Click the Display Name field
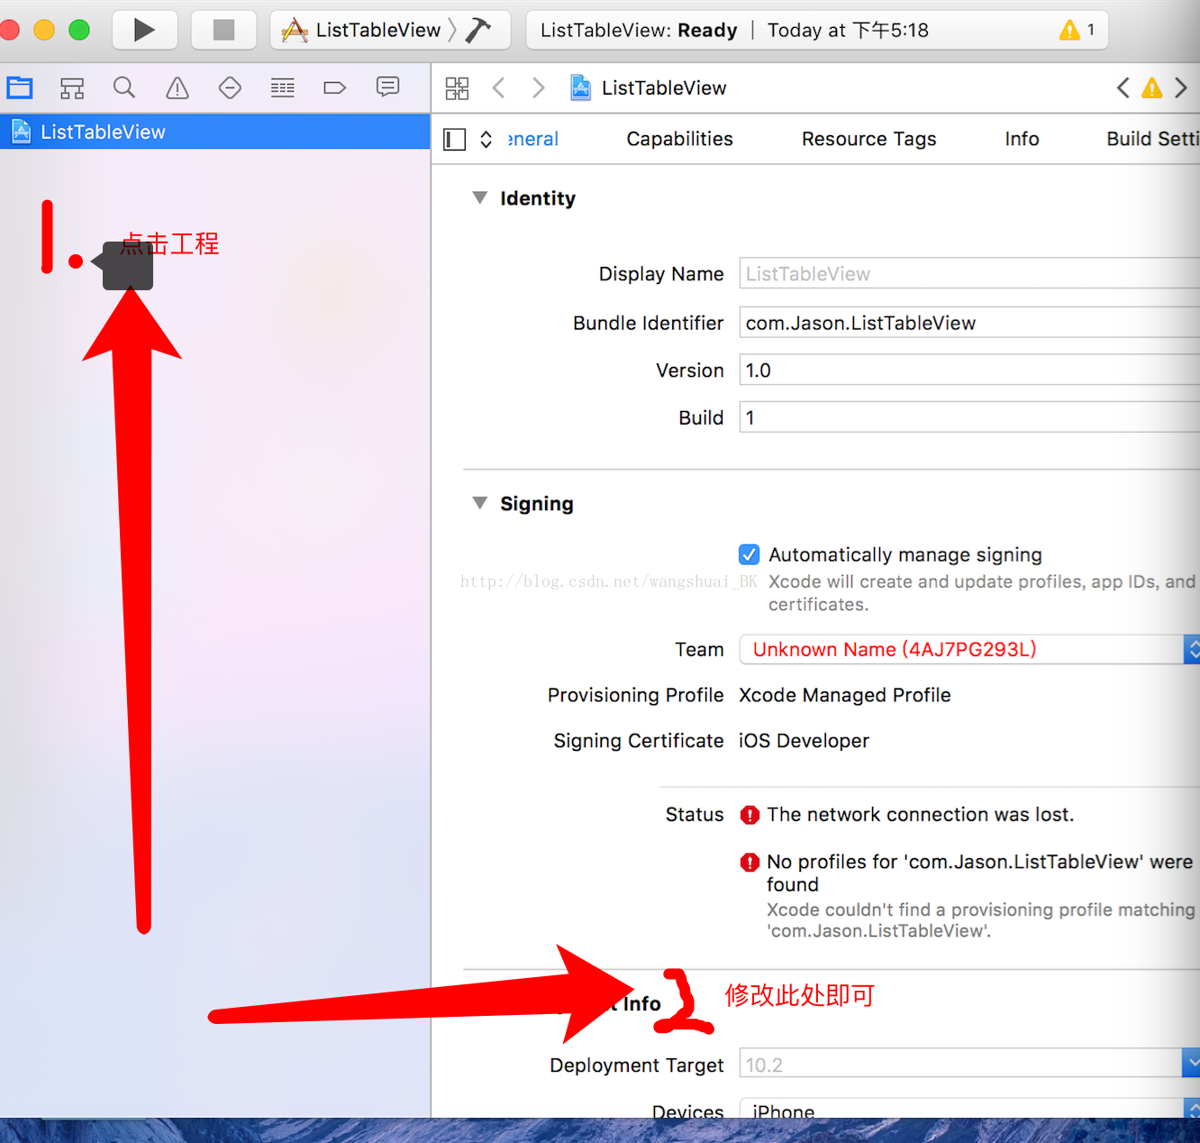 click(969, 273)
